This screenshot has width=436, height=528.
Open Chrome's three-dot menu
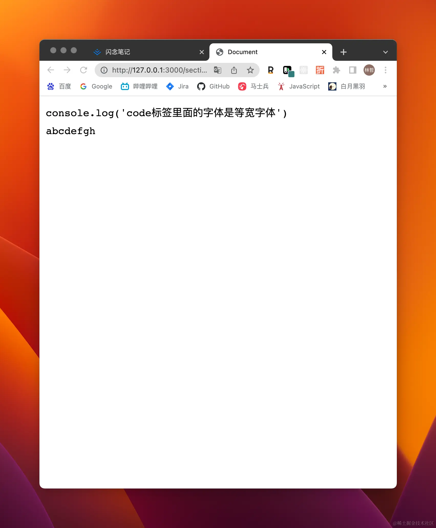(x=385, y=70)
